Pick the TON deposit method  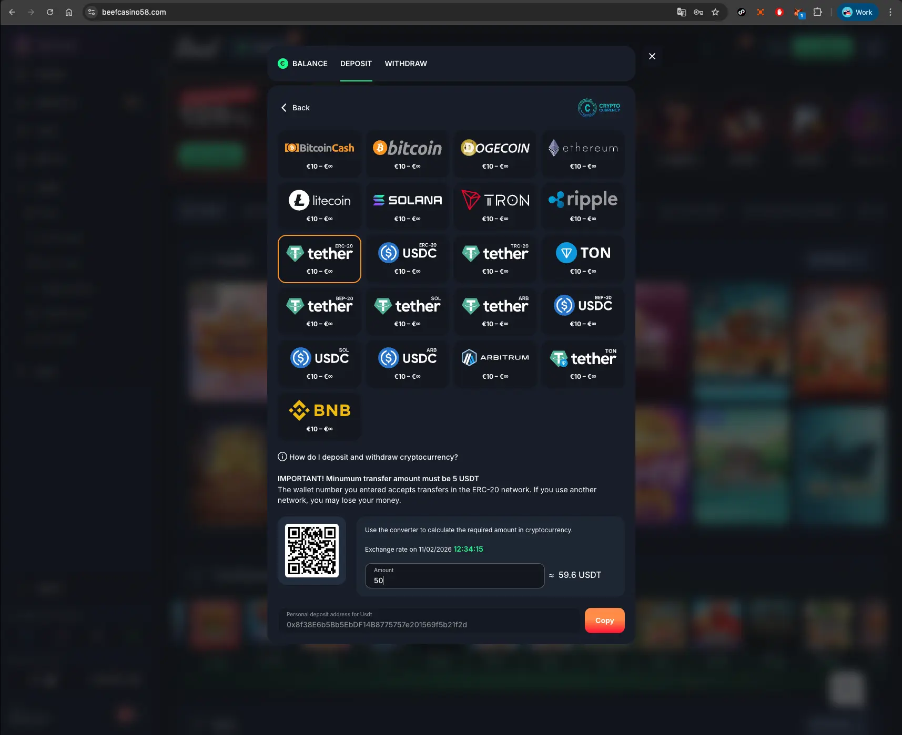point(583,259)
